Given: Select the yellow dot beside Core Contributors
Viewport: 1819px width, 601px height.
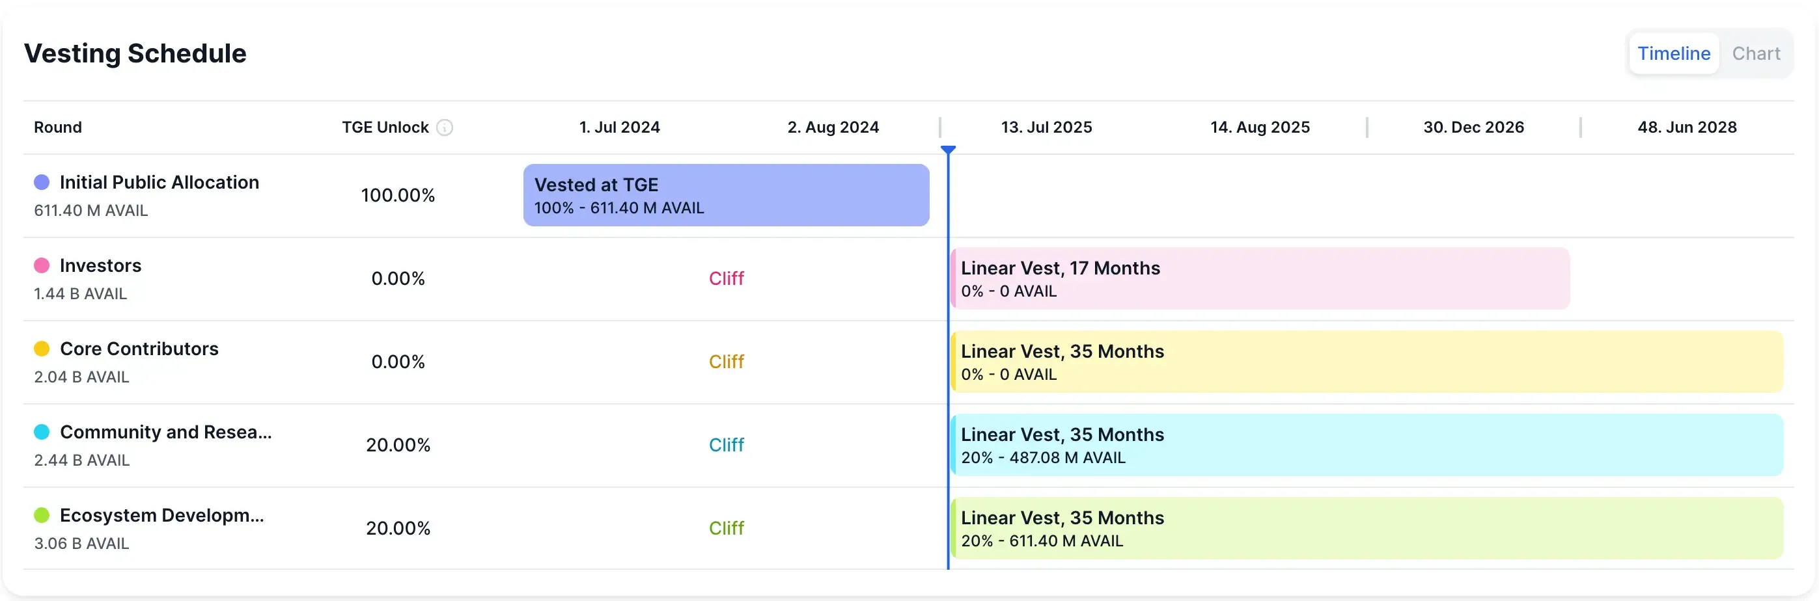Looking at the screenshot, I should tap(42, 349).
